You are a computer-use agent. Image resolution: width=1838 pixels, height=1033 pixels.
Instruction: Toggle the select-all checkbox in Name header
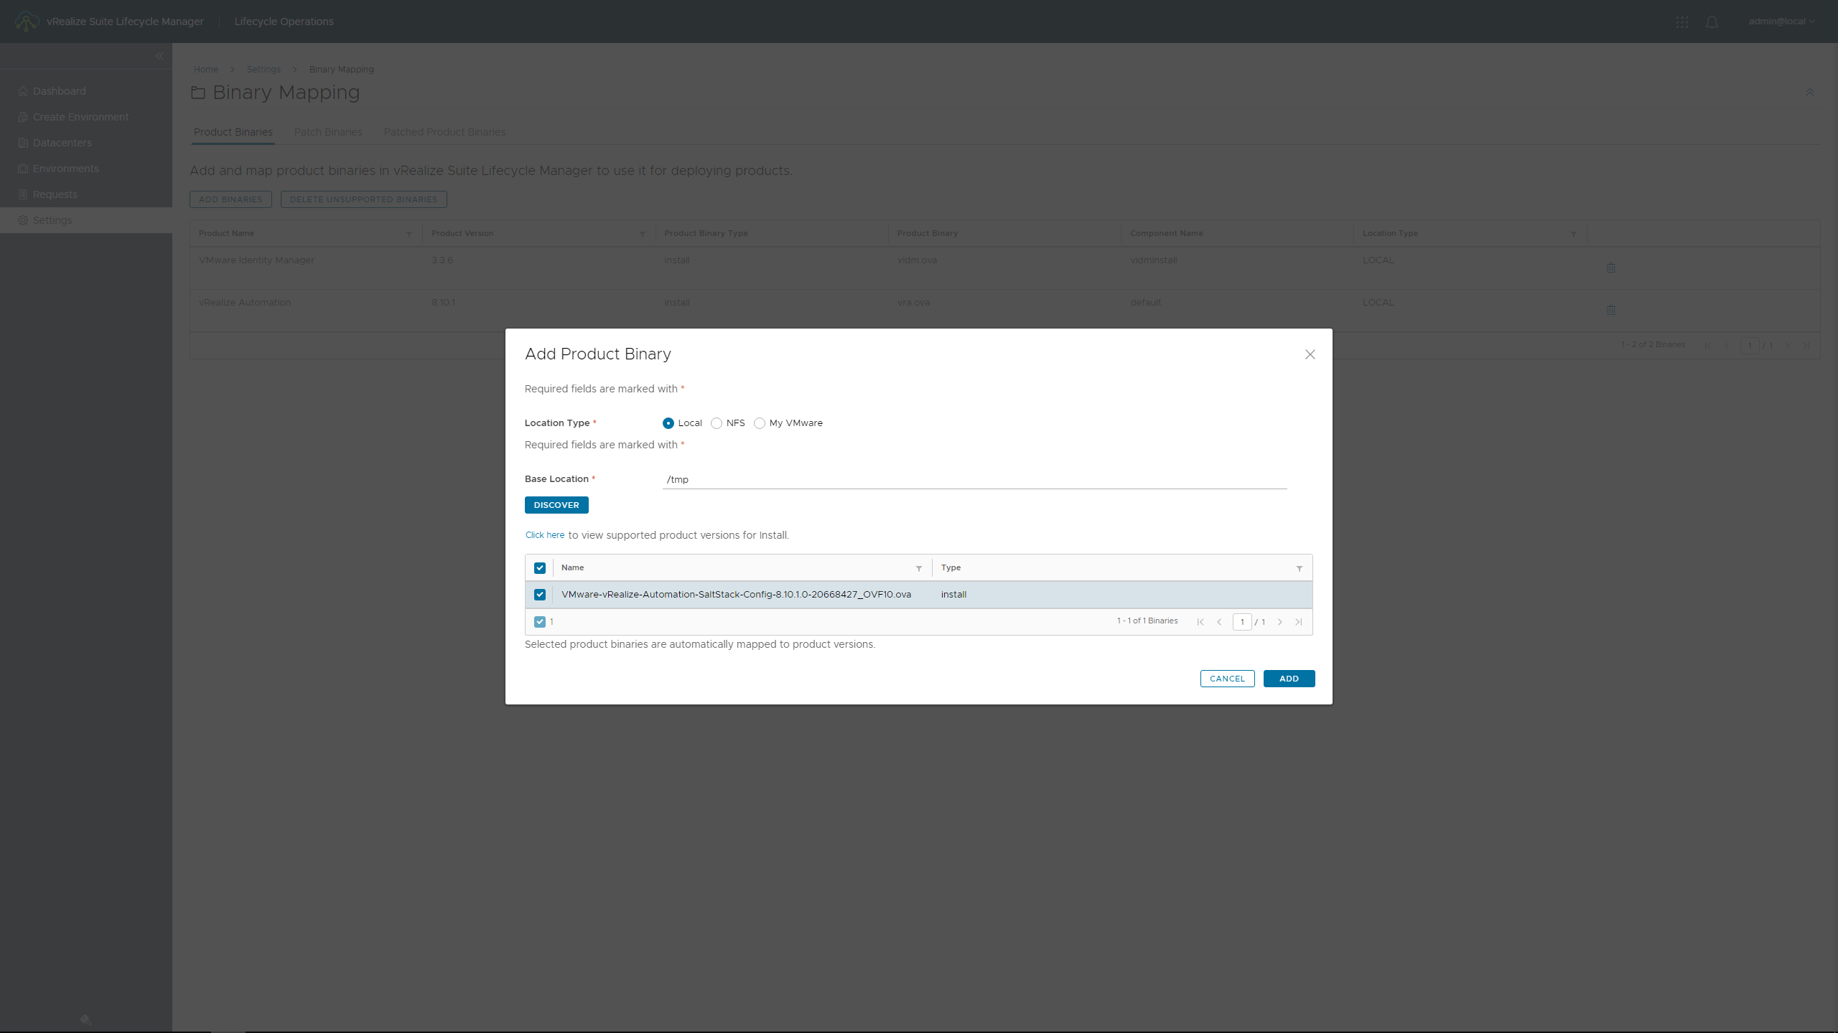[x=540, y=568]
